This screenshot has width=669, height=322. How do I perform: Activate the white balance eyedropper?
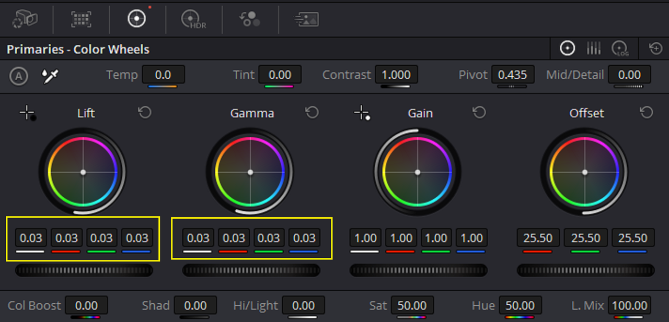click(x=50, y=76)
